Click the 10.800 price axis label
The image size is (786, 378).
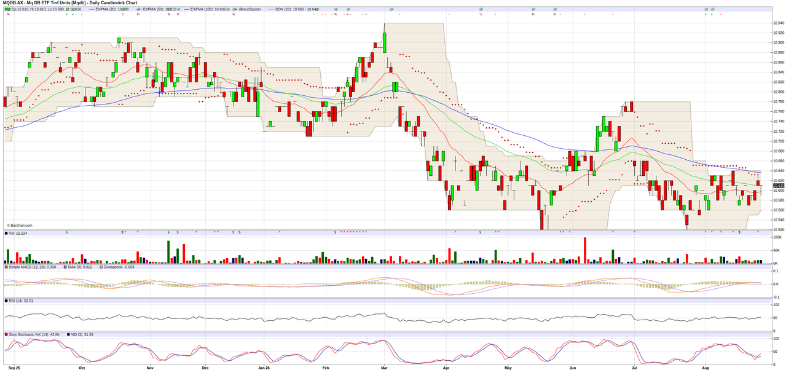click(x=777, y=92)
